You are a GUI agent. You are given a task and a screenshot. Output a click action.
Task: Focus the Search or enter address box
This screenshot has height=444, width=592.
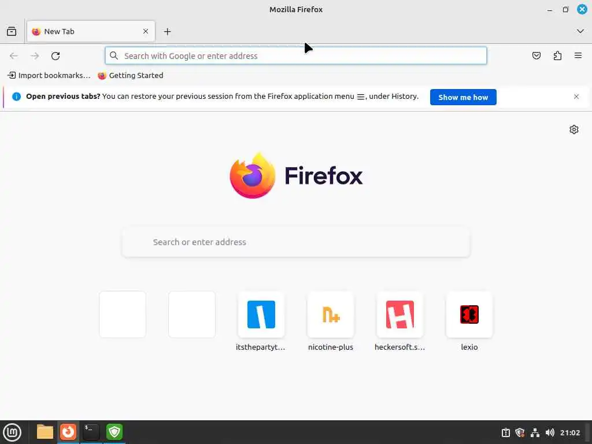tap(296, 242)
